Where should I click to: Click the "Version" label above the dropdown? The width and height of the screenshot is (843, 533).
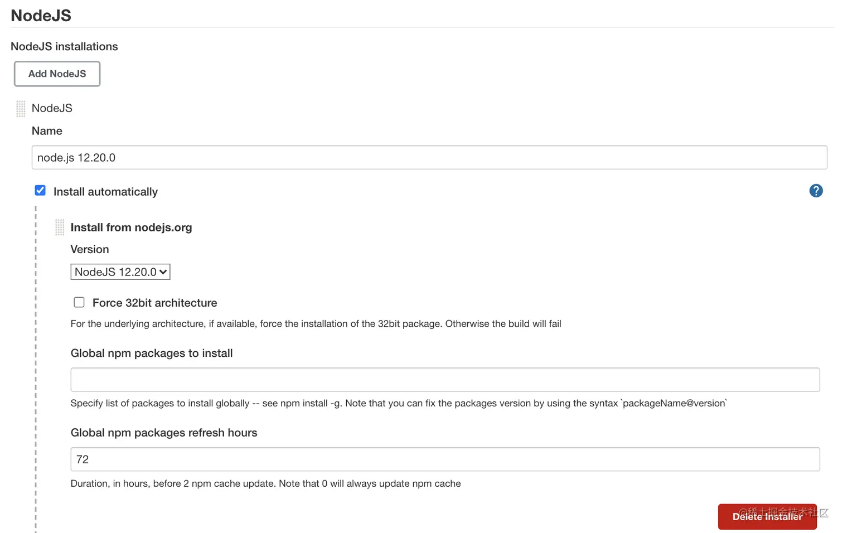(90, 249)
